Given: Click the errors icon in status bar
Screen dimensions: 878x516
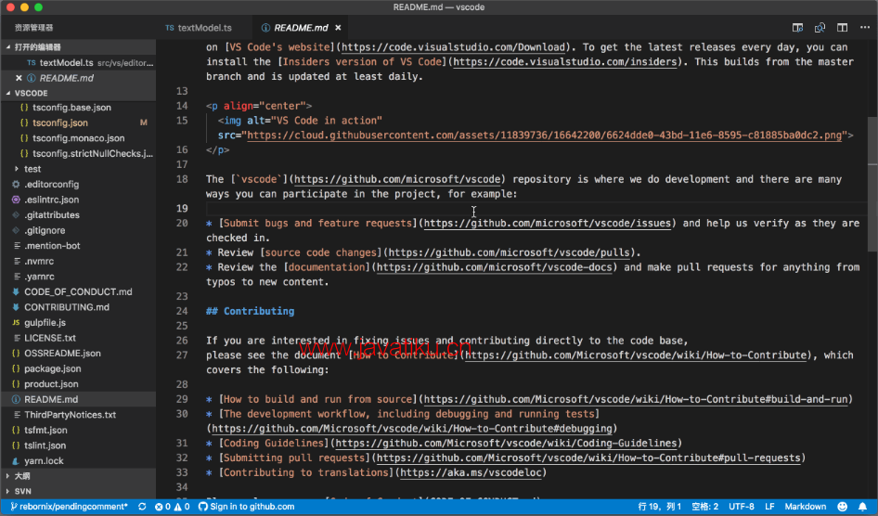Looking at the screenshot, I should (159, 507).
